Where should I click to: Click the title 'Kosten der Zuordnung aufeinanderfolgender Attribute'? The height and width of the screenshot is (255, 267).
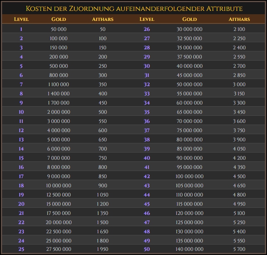[134, 8]
